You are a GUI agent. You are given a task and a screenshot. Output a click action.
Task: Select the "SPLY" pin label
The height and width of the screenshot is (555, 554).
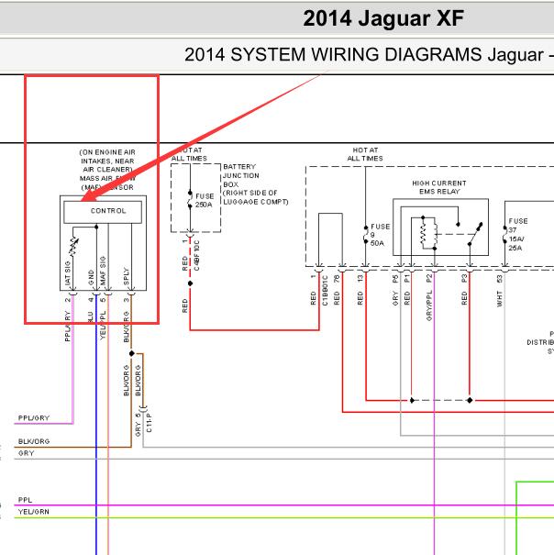click(x=126, y=276)
